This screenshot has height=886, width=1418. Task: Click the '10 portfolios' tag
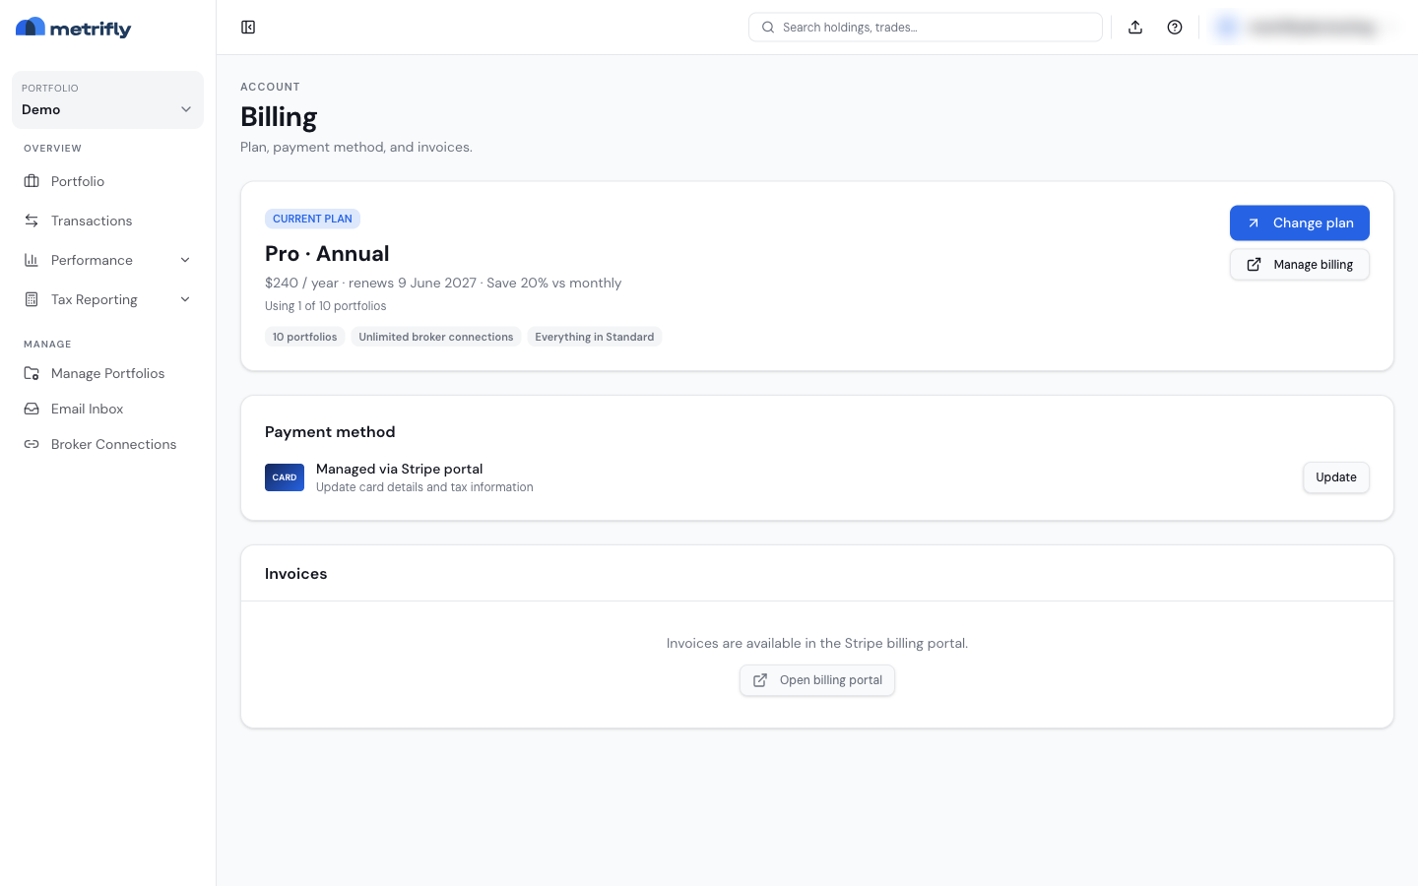pos(305,337)
